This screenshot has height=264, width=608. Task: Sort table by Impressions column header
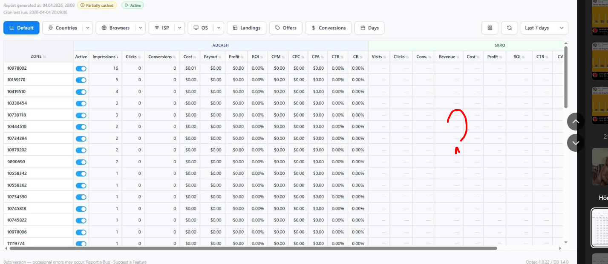[106, 57]
